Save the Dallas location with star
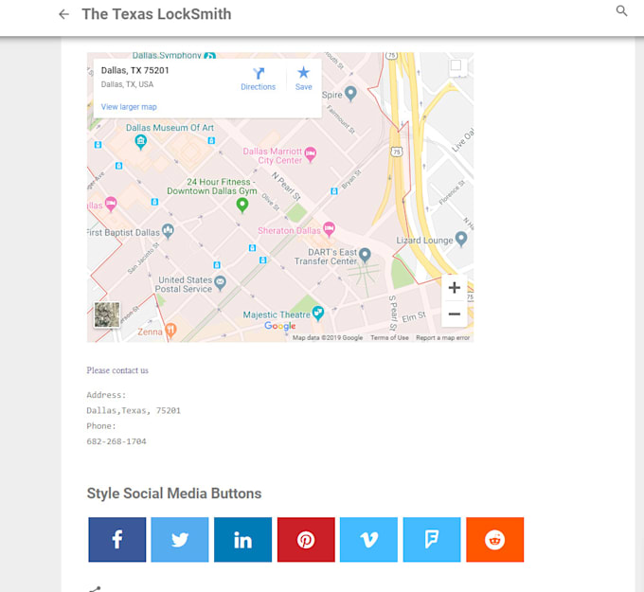The image size is (644, 592). point(303,79)
